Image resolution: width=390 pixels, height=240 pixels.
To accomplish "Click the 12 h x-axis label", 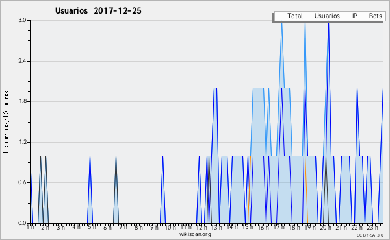I will (201, 227).
